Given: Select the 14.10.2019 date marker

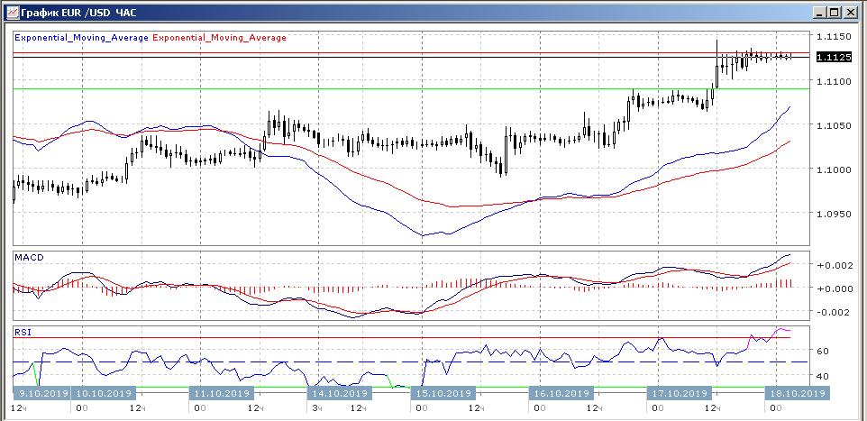Looking at the screenshot, I should tap(339, 393).
